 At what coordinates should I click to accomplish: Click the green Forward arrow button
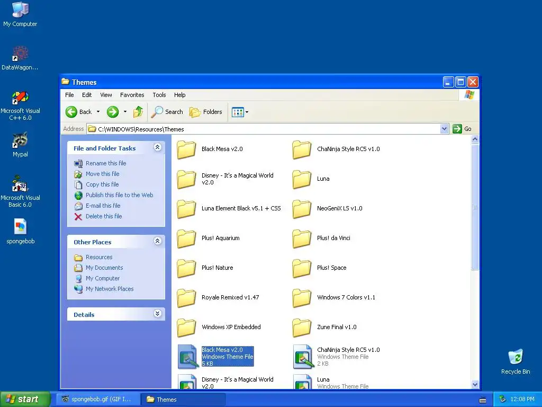tap(113, 112)
